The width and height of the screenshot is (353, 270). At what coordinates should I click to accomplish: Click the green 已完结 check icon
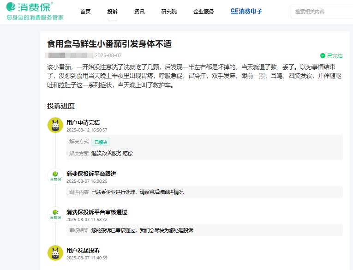tap(323, 56)
